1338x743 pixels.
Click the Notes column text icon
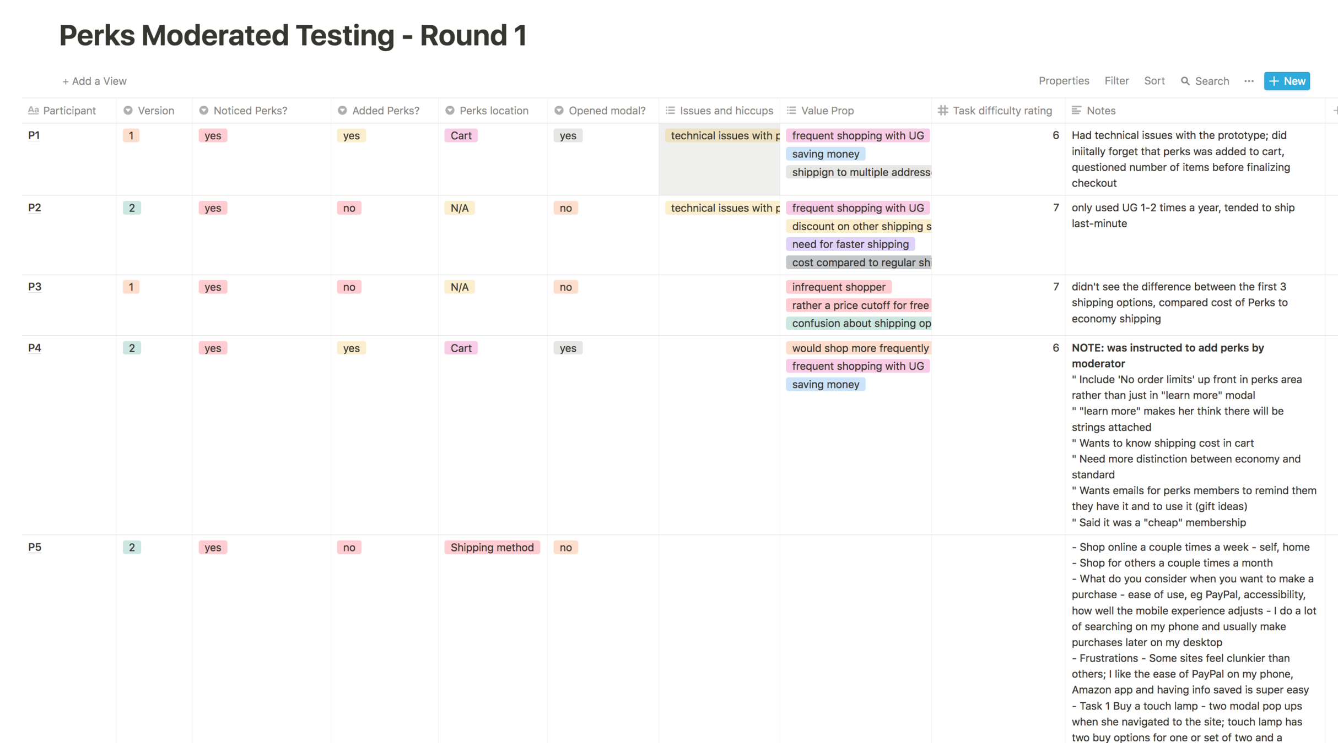pos(1076,111)
